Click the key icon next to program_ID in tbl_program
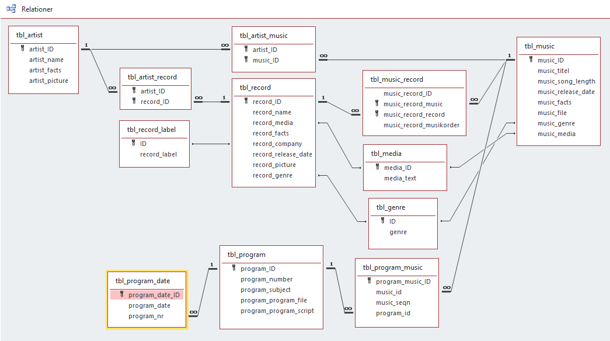Viewport: 610px width, 341px height. 234,268
